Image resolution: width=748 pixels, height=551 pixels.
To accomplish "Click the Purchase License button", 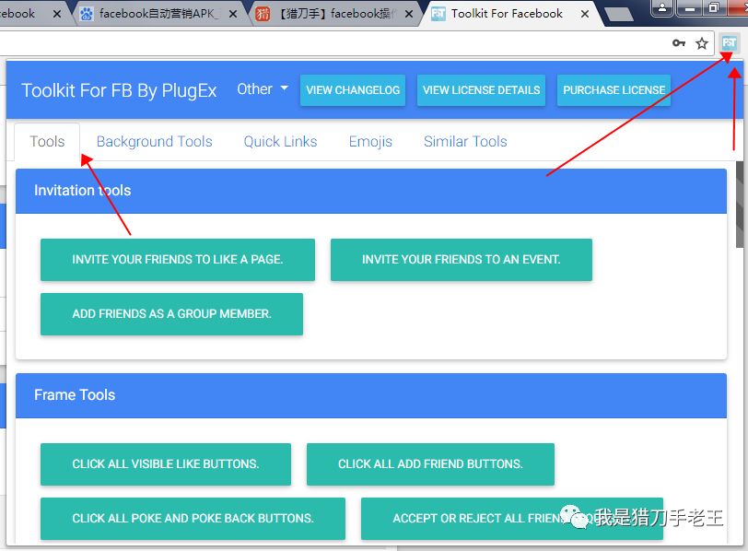I will pos(614,90).
